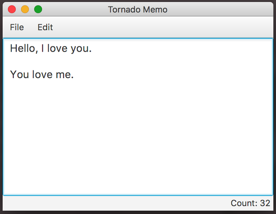Screen dimensions: 276x214
Task: Click the word "love" in the first line
Action: click(58, 48)
